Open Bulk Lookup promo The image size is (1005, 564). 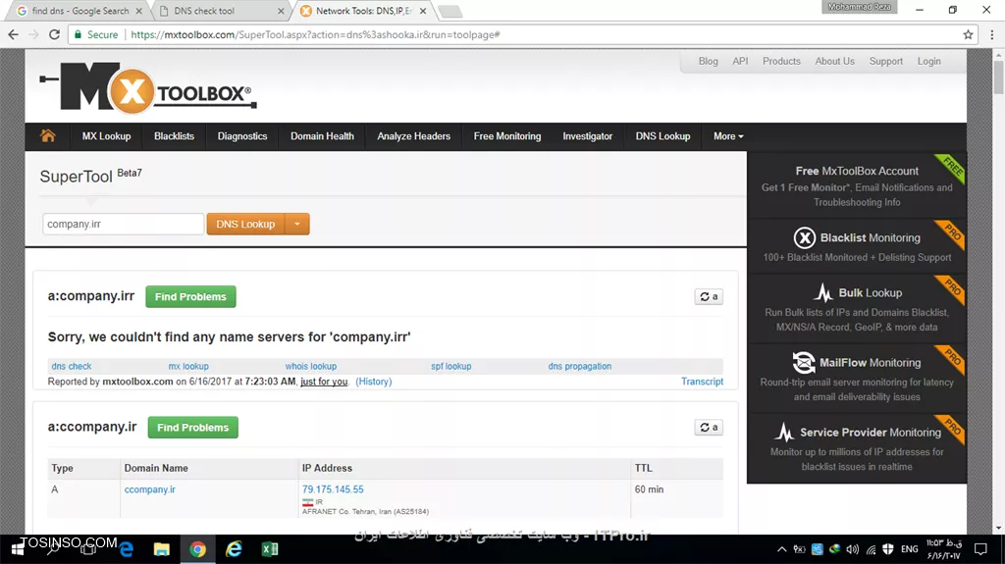(857, 309)
